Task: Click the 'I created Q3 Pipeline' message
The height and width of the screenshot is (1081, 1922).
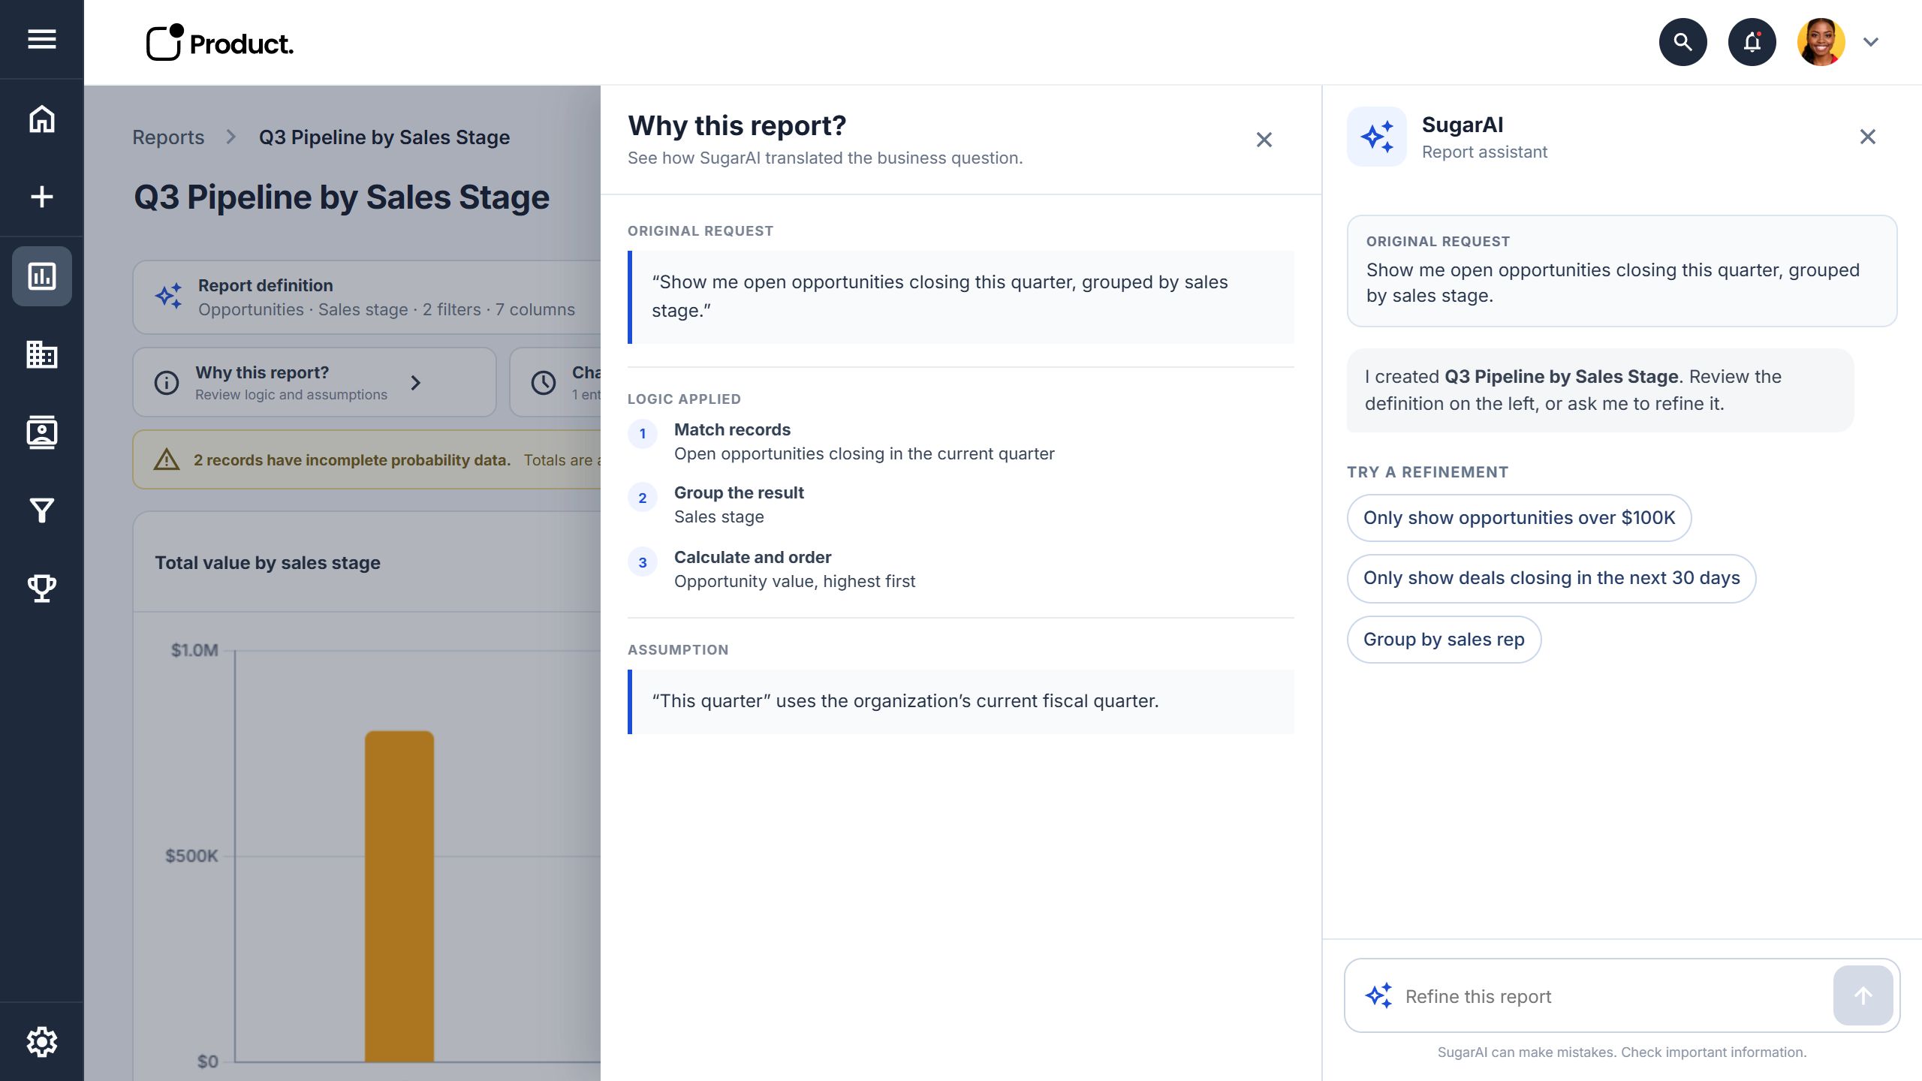Action: coord(1600,390)
